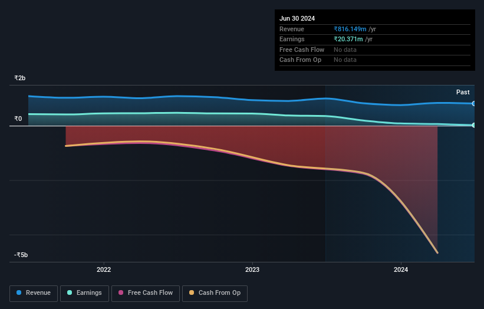This screenshot has width=484, height=309.
Task: Click the orange Cash From Op legend dot
Action: pos(192,292)
